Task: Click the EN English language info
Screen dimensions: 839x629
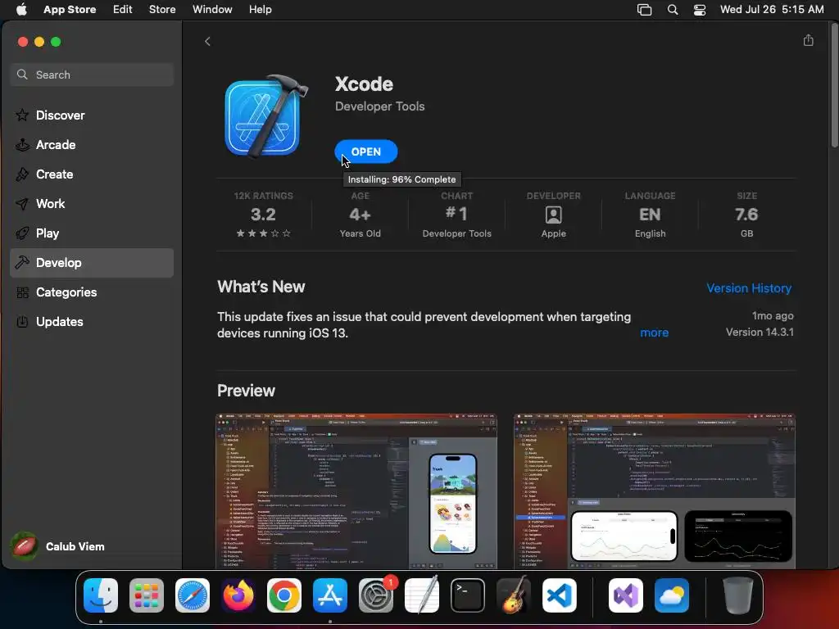Action: (x=650, y=215)
